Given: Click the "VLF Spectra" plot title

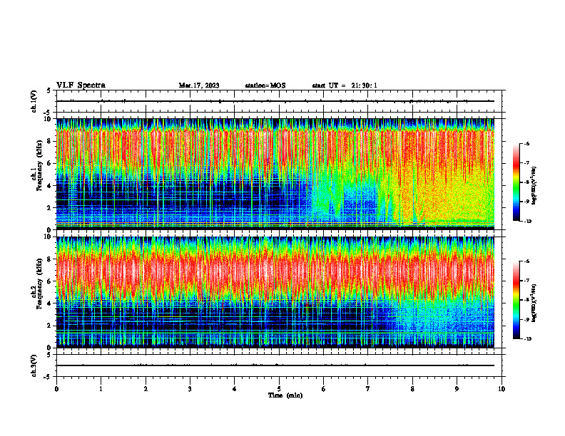Looking at the screenshot, I should 81,85.
